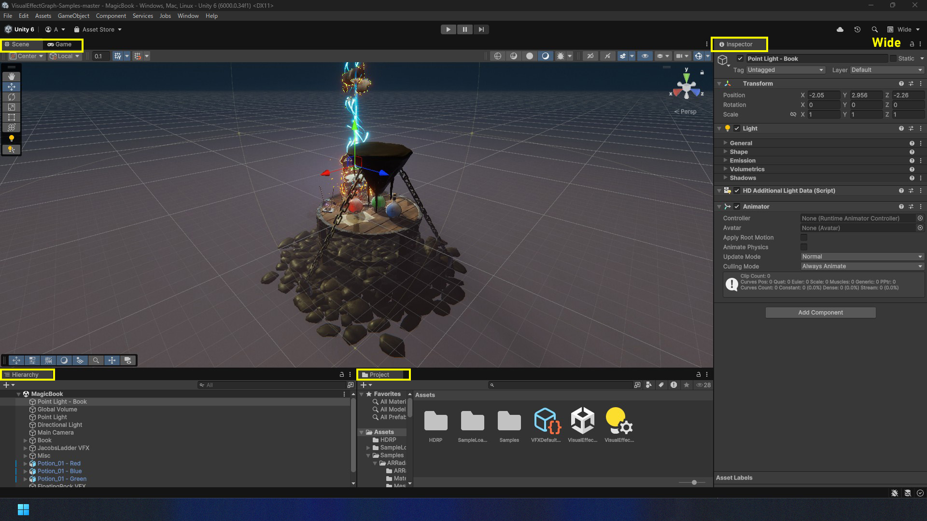Screen dimensions: 927x521
Task: Enable Apply Root Motion checkbox
Action: [x=804, y=237]
